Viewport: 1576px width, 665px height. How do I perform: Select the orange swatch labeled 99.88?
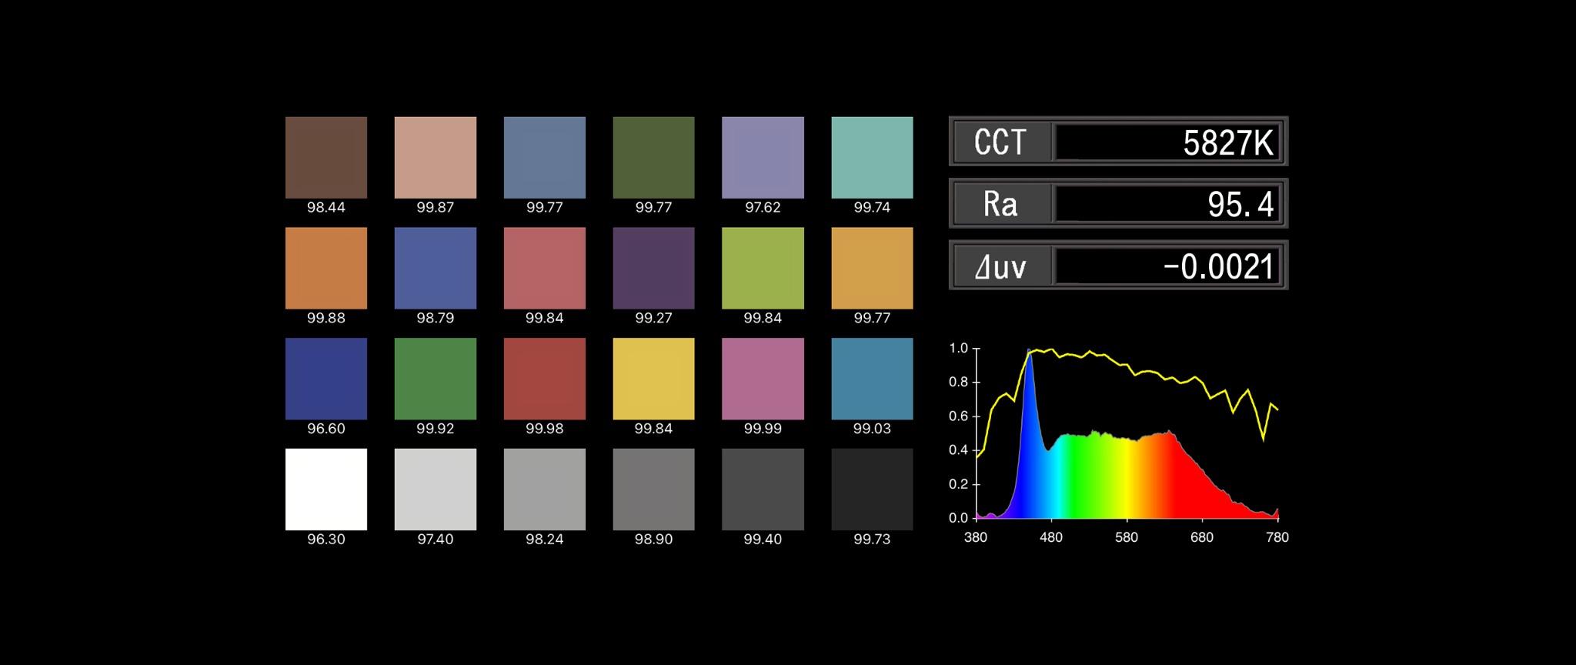point(326,268)
